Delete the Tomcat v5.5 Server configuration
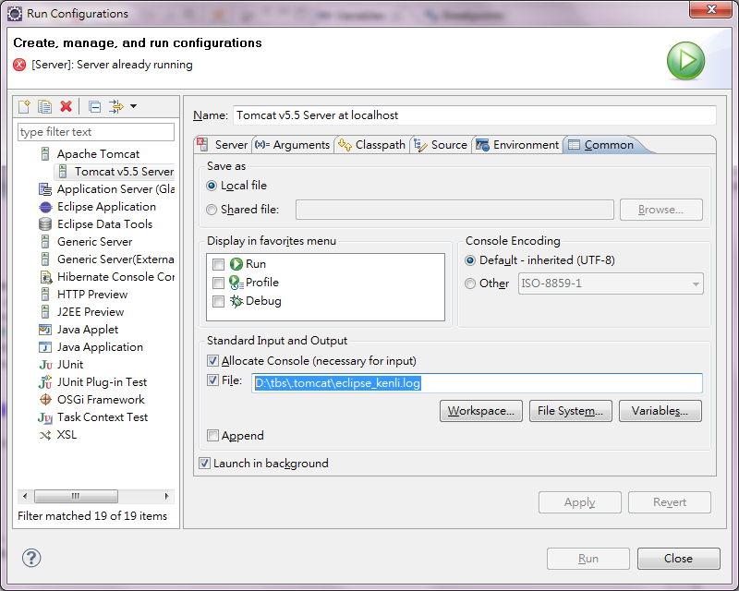 pyautogui.click(x=66, y=106)
